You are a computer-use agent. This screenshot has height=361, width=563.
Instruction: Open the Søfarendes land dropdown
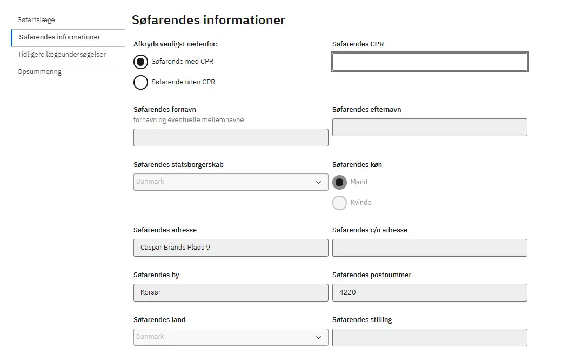pyautogui.click(x=231, y=337)
